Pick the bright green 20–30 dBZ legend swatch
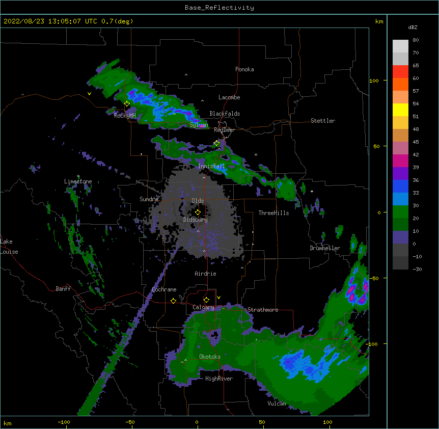Image resolution: width=439 pixels, height=429 pixels. [x=400, y=212]
